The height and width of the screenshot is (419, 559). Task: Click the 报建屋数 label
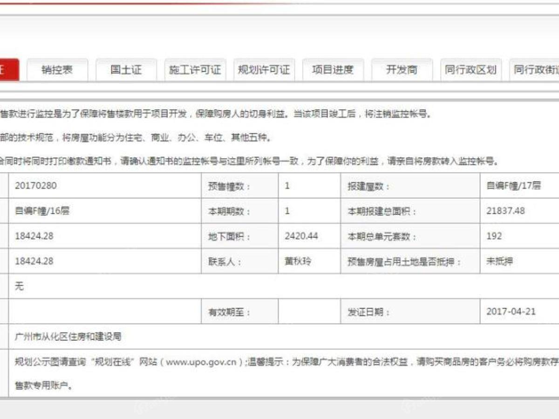[368, 186]
